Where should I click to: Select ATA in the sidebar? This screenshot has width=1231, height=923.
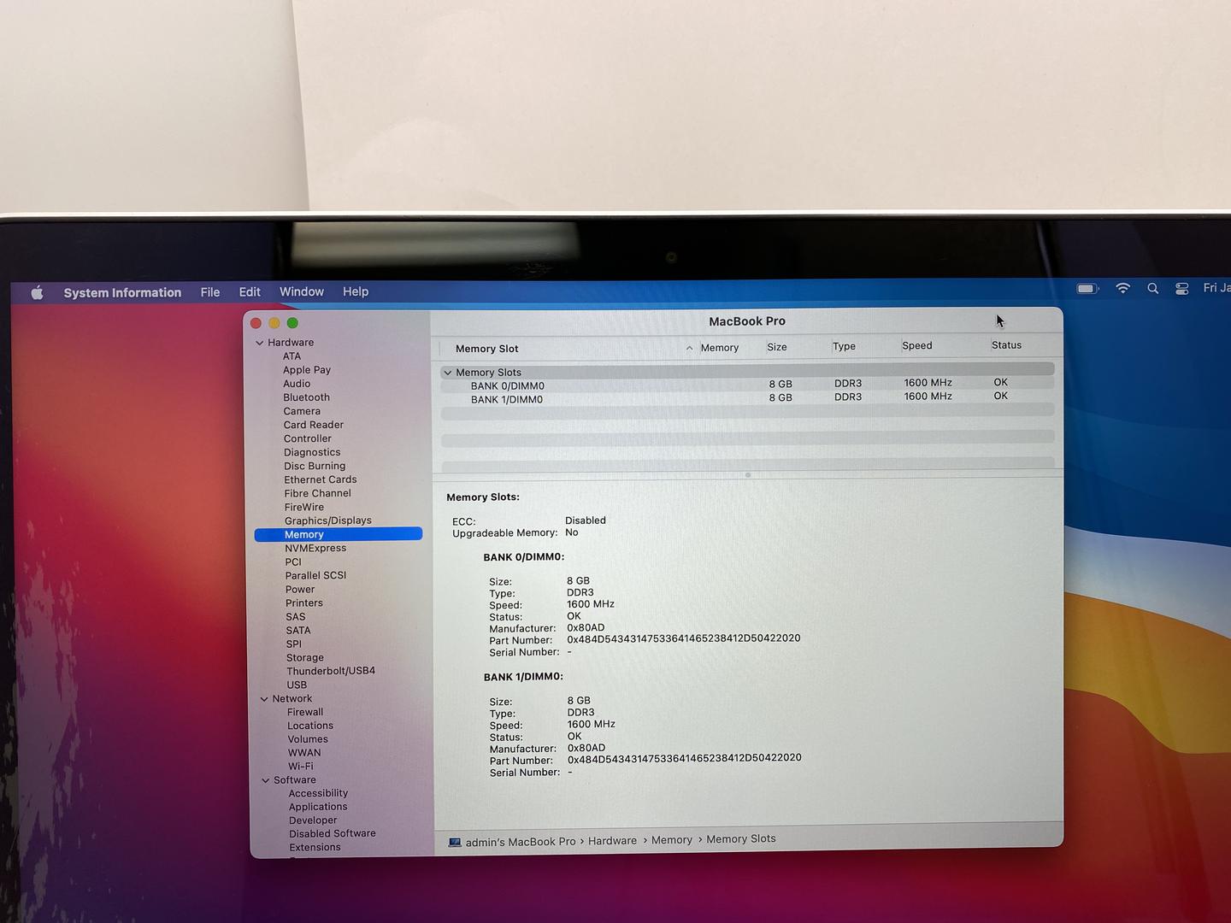(292, 356)
